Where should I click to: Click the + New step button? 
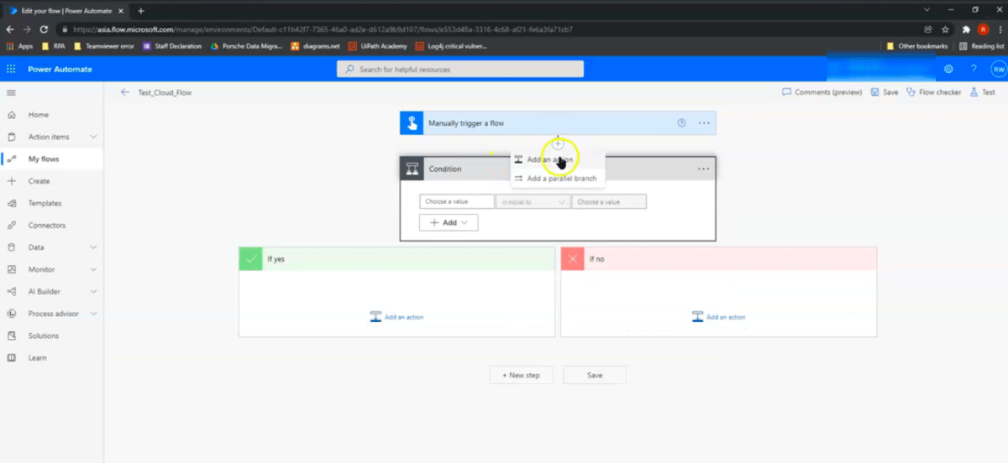point(521,375)
